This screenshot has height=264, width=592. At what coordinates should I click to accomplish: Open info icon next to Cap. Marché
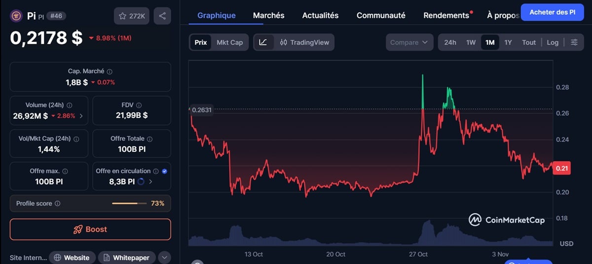point(110,72)
